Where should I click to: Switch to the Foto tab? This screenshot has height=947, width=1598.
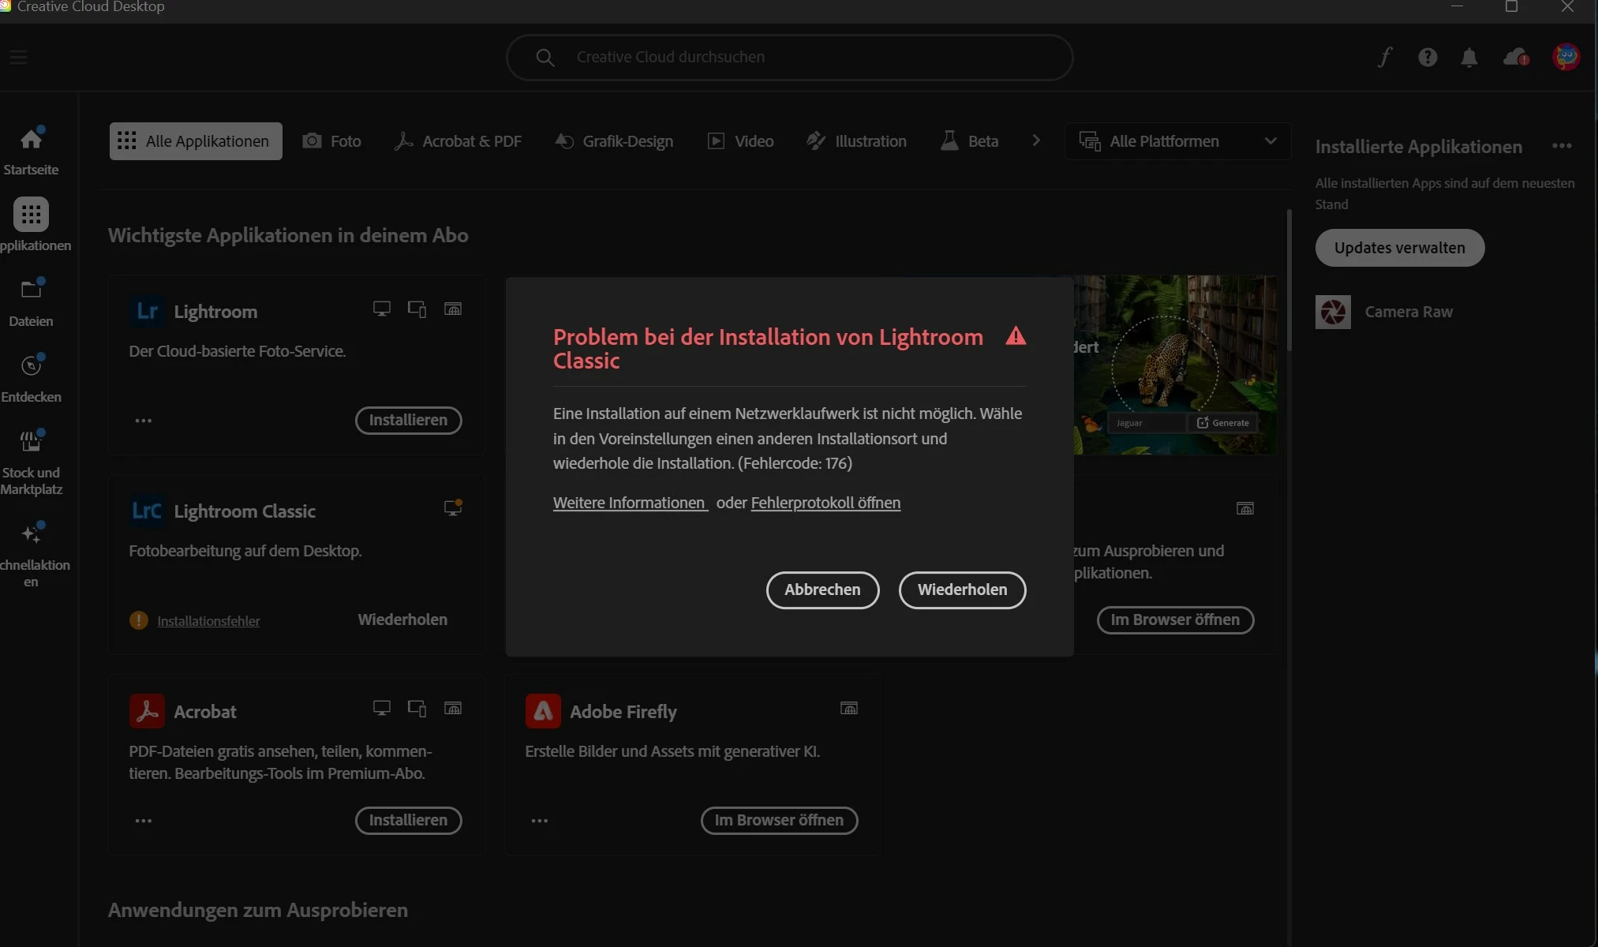point(331,141)
